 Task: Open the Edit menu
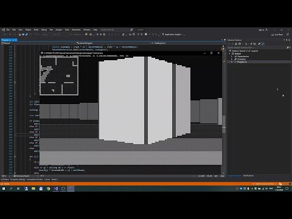[14, 30]
